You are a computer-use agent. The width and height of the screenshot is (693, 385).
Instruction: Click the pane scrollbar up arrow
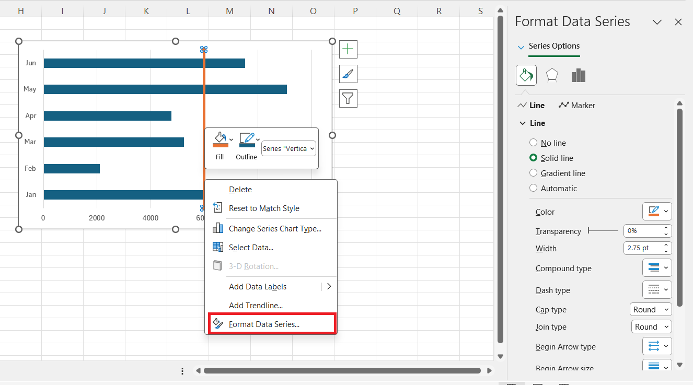[679, 103]
